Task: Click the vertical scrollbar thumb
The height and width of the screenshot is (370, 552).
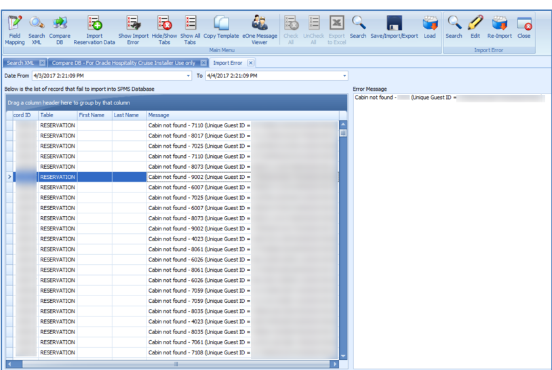Action: pos(343,133)
